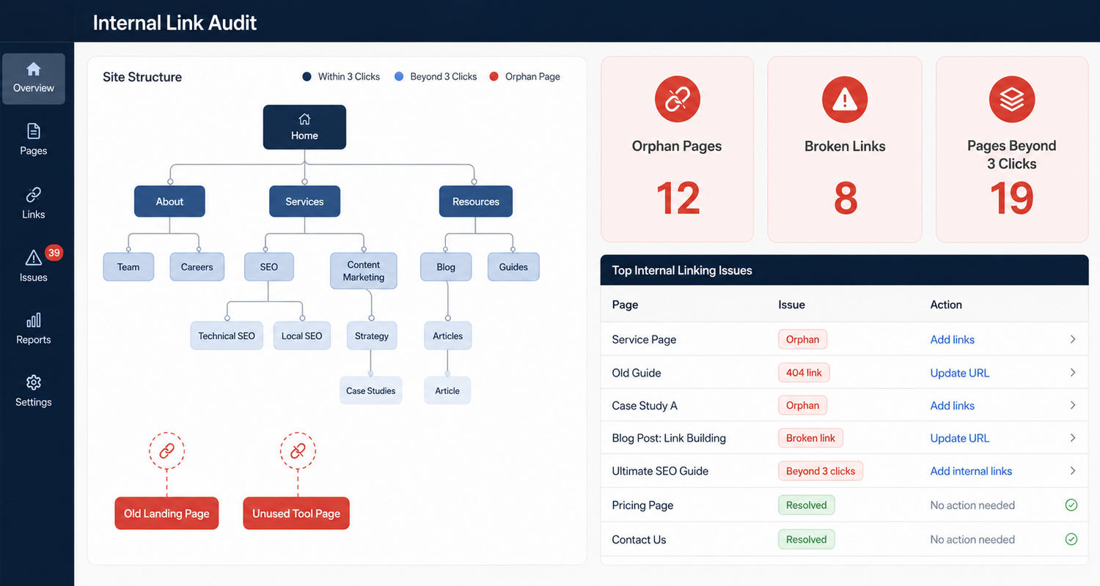
Task: Click Resolved tag in Contact Us row
Action: click(x=806, y=539)
